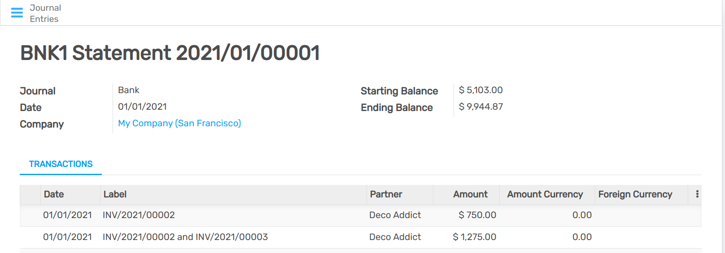Open the optional columns kebab menu
The width and height of the screenshot is (725, 253).
[x=697, y=194]
